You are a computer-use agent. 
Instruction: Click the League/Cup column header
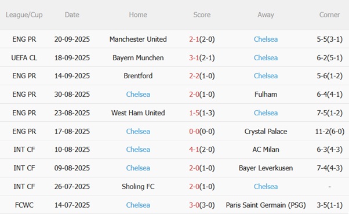point(24,14)
